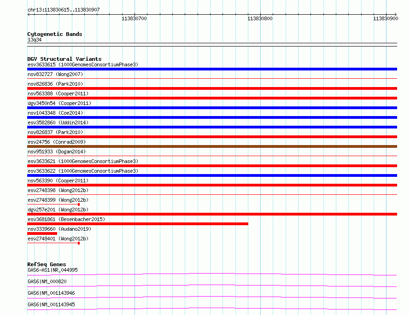Click the dgv3450n54 (Cooper2011) blue bar
The width and height of the screenshot is (410, 315).
[x=212, y=108]
